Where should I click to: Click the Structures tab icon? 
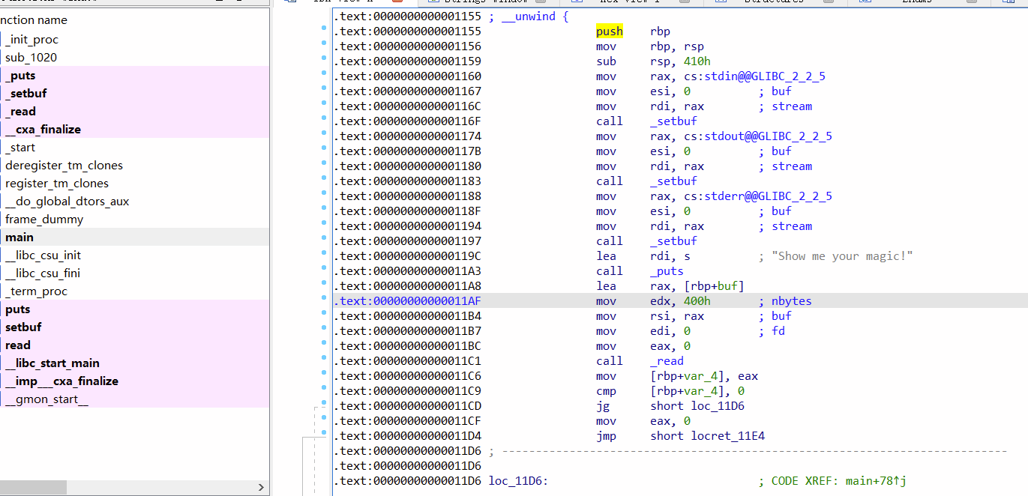(720, 2)
